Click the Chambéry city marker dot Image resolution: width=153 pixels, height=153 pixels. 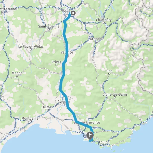104,23
